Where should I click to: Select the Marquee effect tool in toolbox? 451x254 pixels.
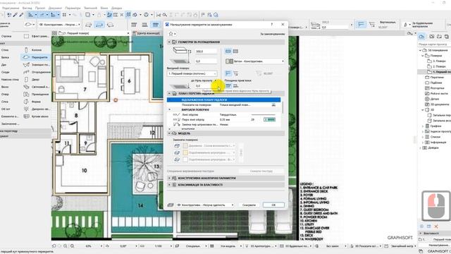pos(36,36)
